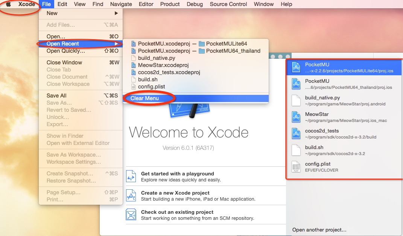Choose Open Quickly… menu item
This screenshot has height=236, width=403.
pyautogui.click(x=81, y=51)
